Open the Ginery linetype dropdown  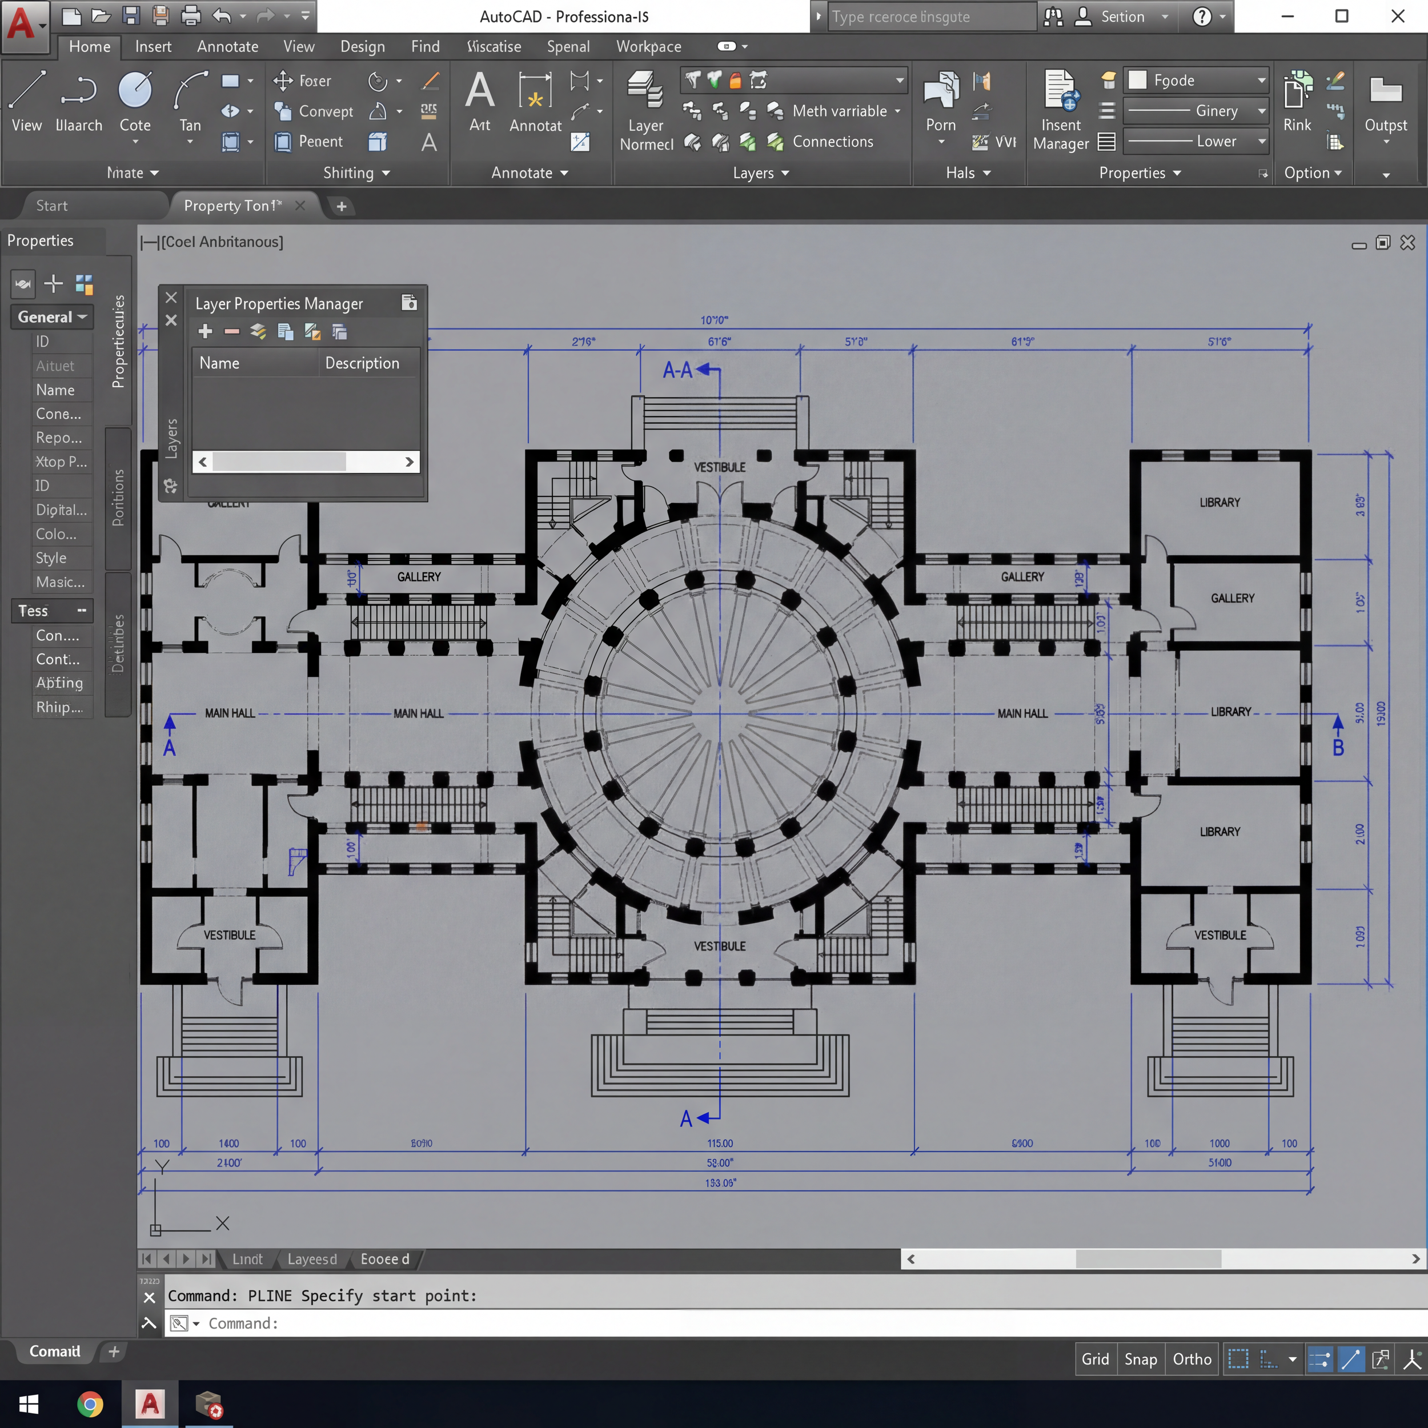click(1261, 111)
